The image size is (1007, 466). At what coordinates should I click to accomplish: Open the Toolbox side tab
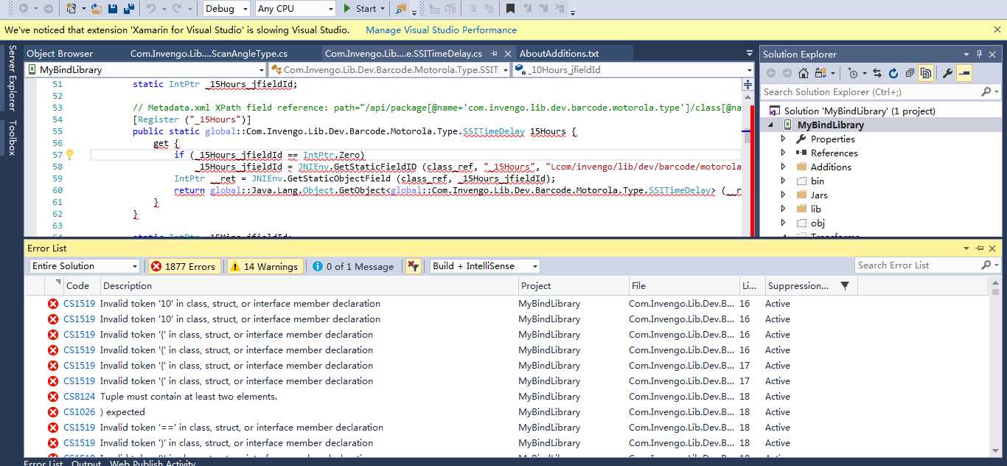12,138
